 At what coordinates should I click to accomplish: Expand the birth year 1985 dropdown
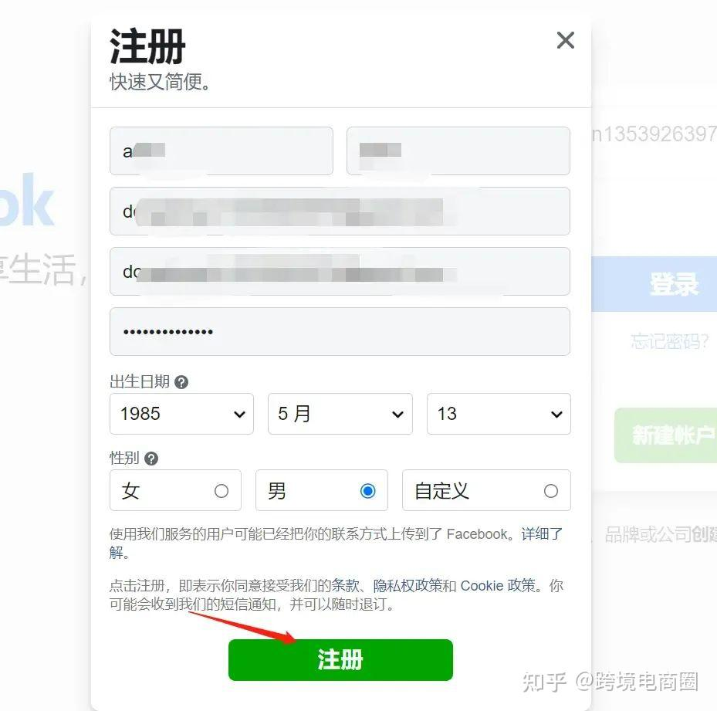pyautogui.click(x=181, y=414)
